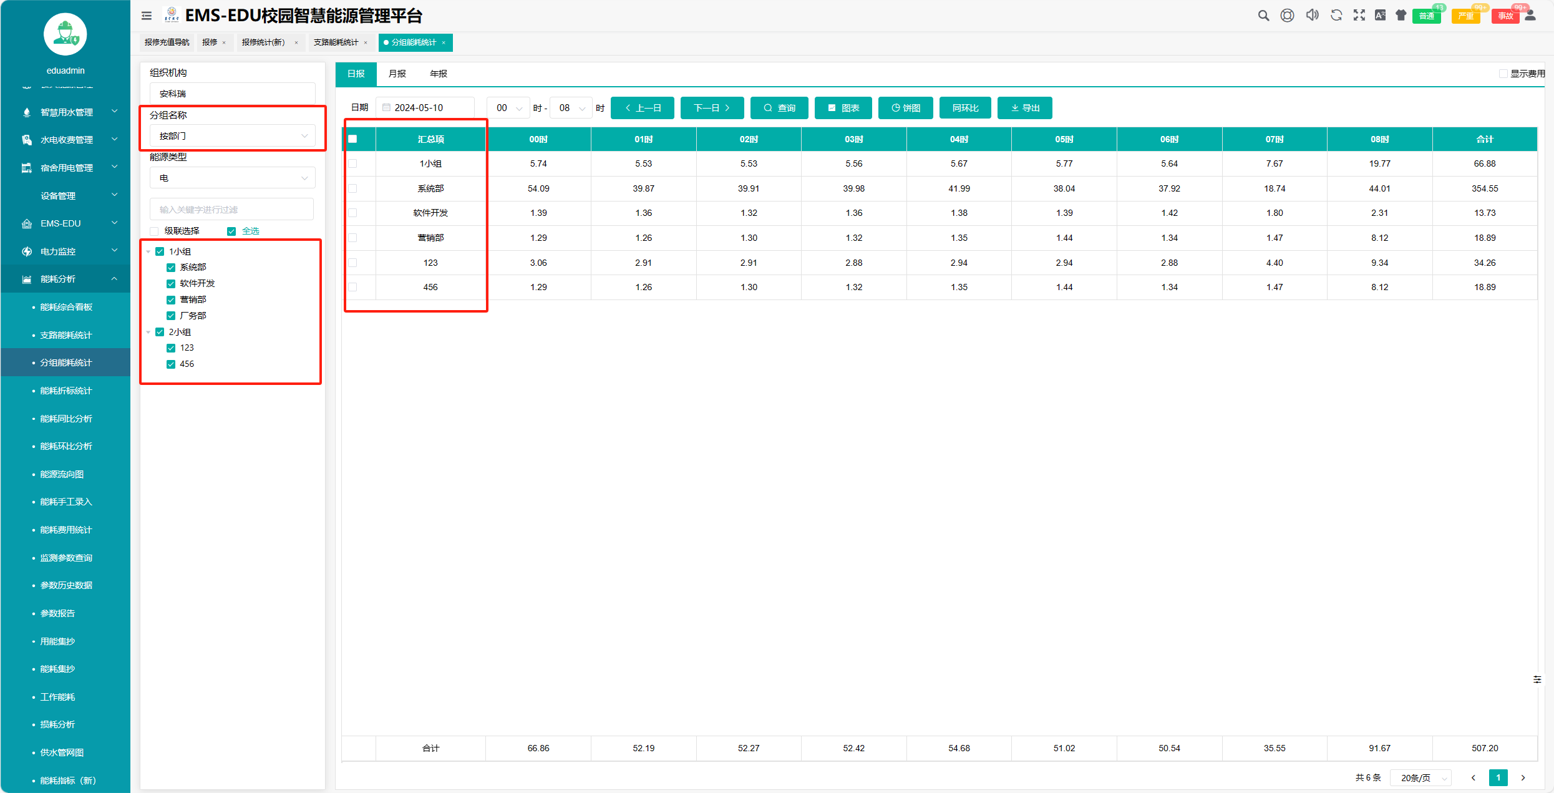Click the 2024-05-10 date input field
The height and width of the screenshot is (793, 1554).
(425, 108)
